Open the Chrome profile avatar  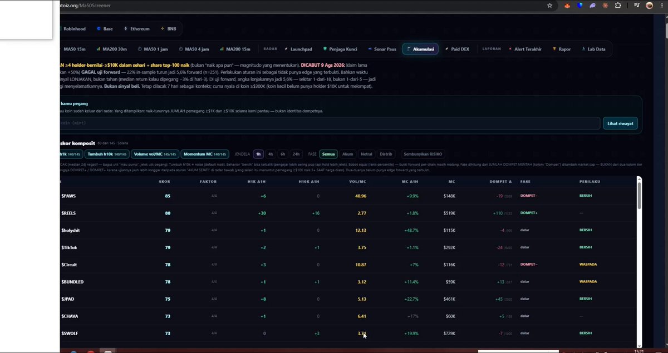(x=649, y=6)
